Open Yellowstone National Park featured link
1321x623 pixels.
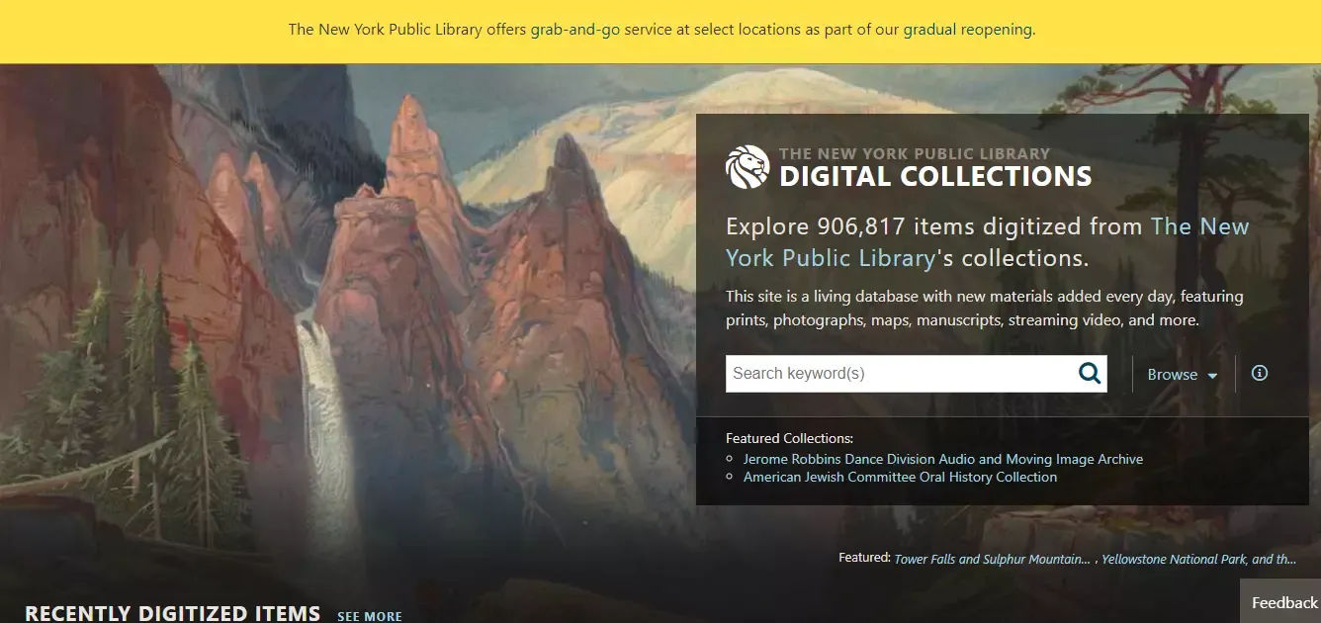(x=1199, y=559)
